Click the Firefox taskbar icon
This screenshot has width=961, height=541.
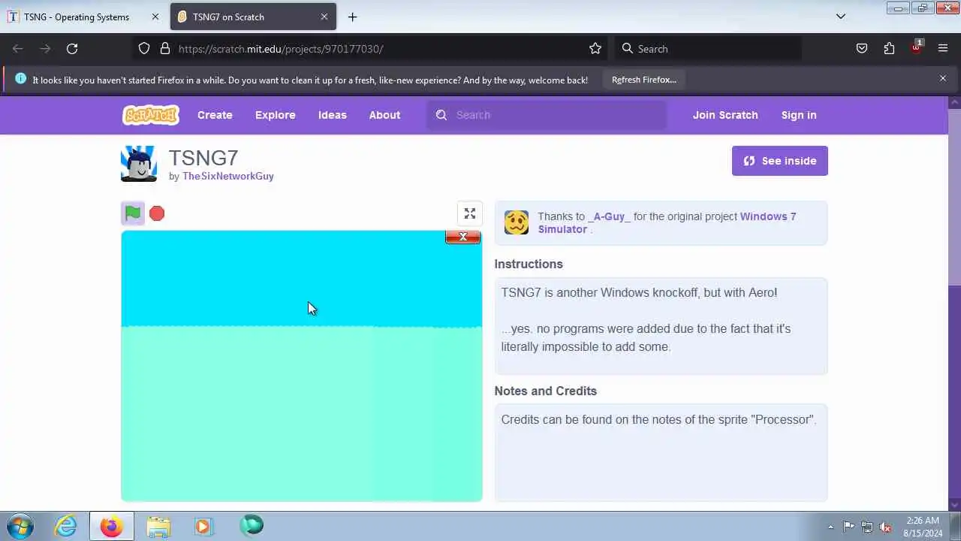(x=112, y=526)
